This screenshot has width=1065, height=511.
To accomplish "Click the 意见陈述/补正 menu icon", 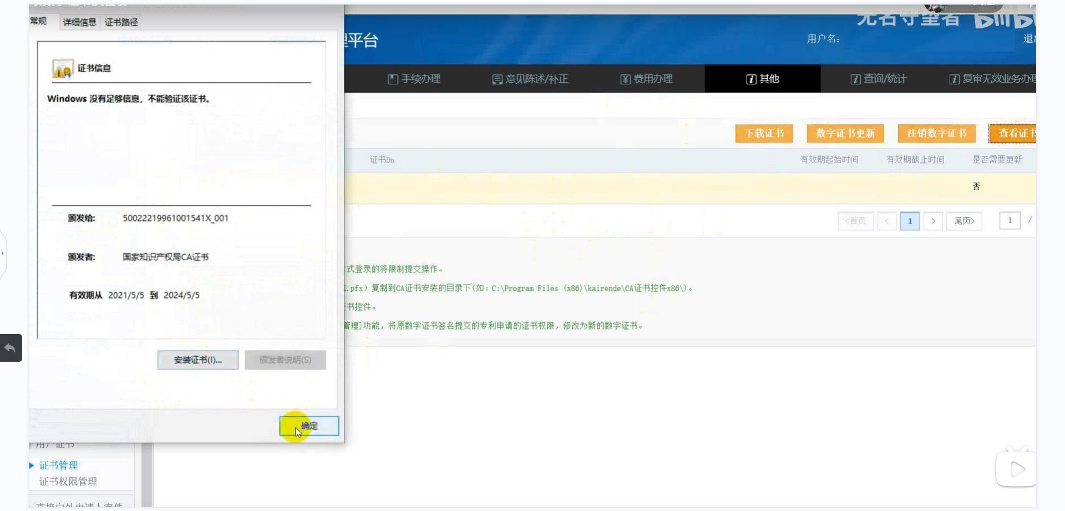I will coord(497,79).
